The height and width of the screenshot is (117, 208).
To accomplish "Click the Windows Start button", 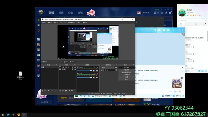I will point(3,115).
